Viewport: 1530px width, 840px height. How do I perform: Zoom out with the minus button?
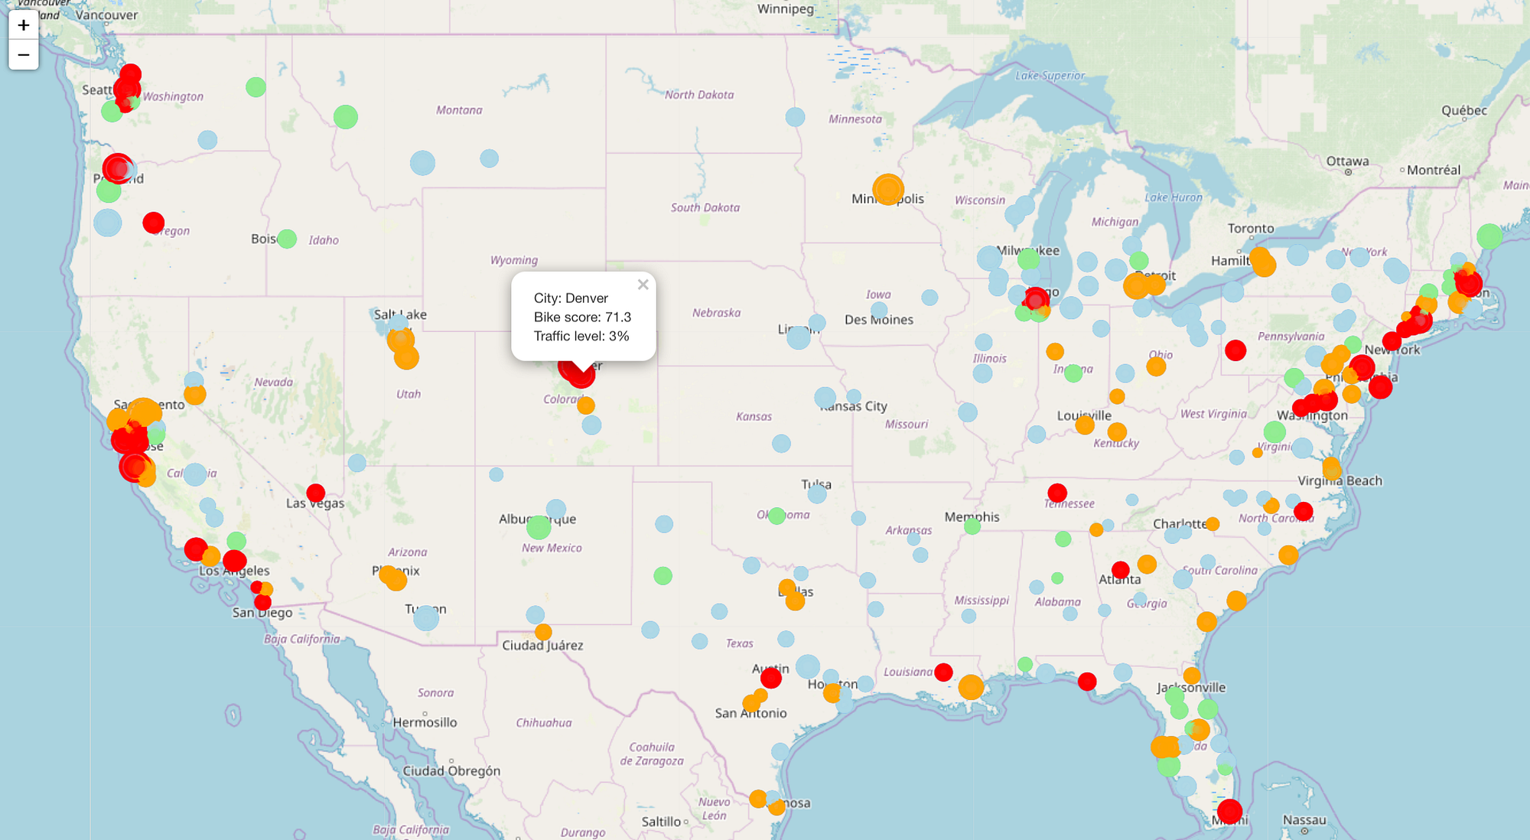24,55
